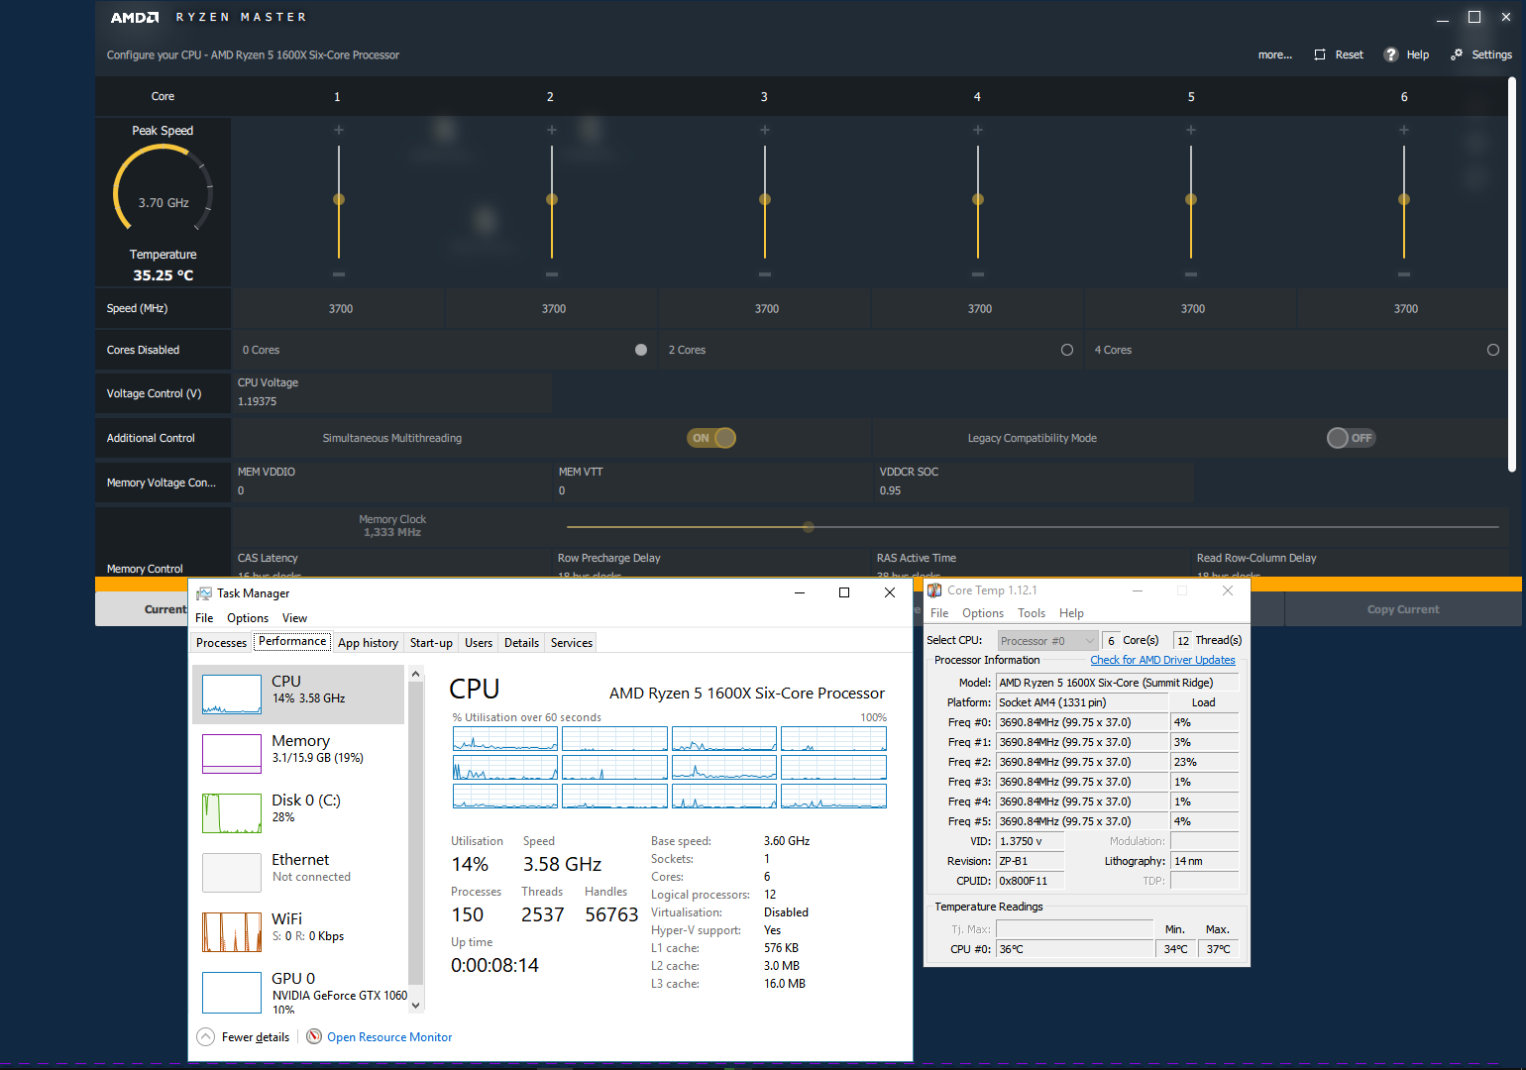
Task: Switch to Services tab
Action: pos(572,643)
